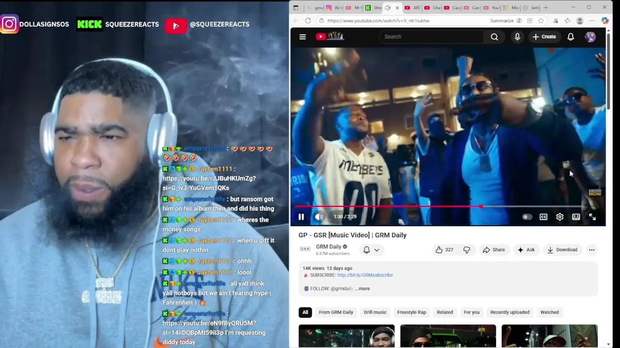Open the YouTube account avatar menu
Screen dimensions: 620x348
coord(590,37)
